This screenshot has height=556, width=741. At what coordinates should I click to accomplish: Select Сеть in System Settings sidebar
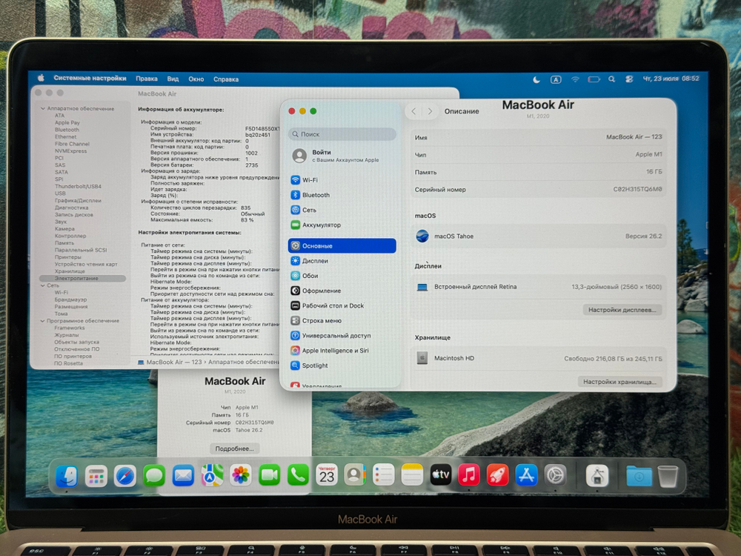click(x=342, y=210)
